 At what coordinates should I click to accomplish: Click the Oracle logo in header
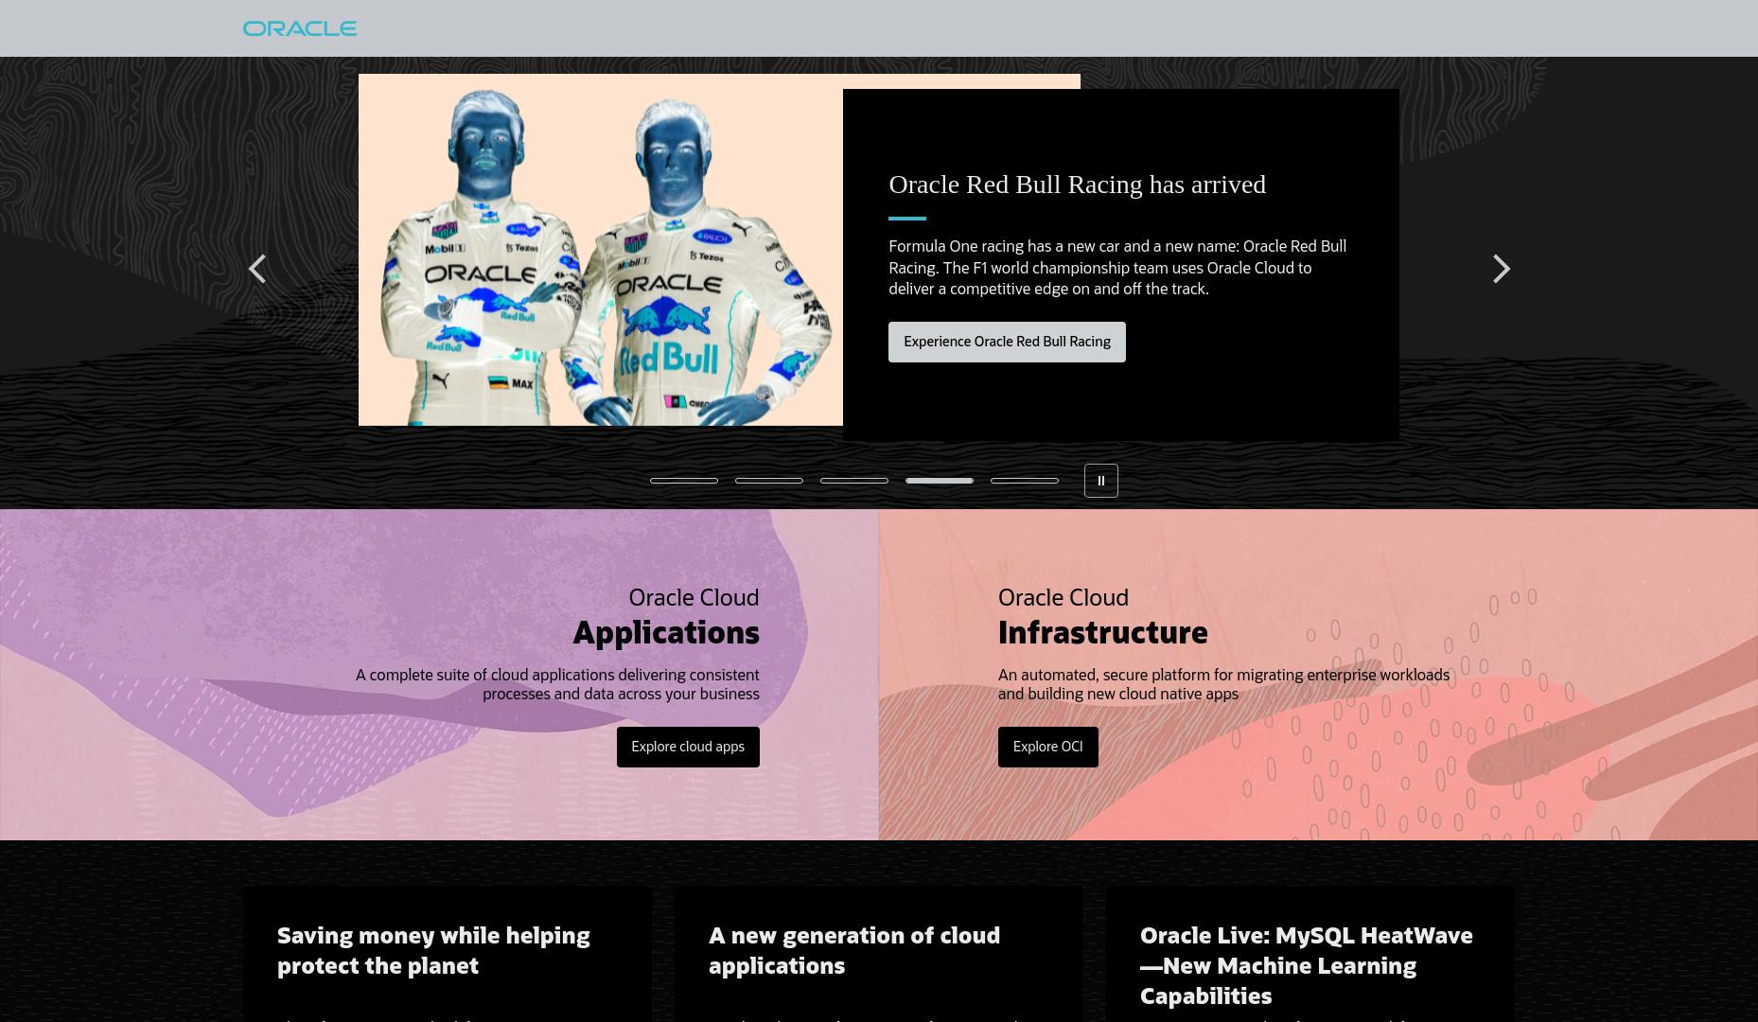tap(300, 28)
